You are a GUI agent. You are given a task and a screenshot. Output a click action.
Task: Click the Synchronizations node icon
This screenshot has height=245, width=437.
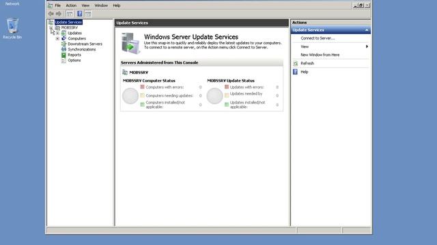pos(64,50)
